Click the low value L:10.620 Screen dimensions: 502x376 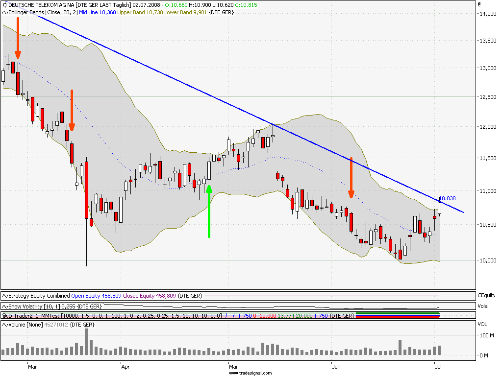(223, 5)
